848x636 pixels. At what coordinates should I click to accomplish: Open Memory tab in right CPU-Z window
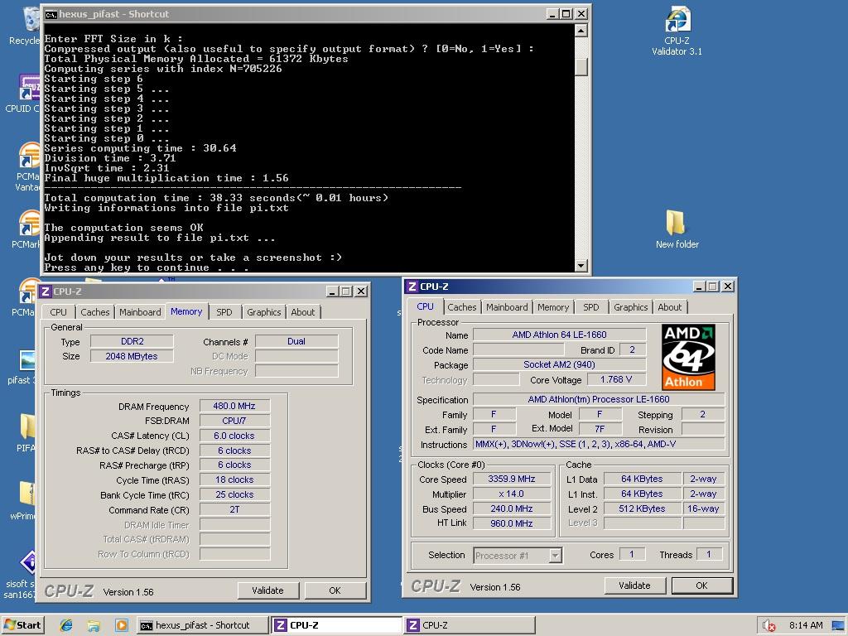click(552, 307)
